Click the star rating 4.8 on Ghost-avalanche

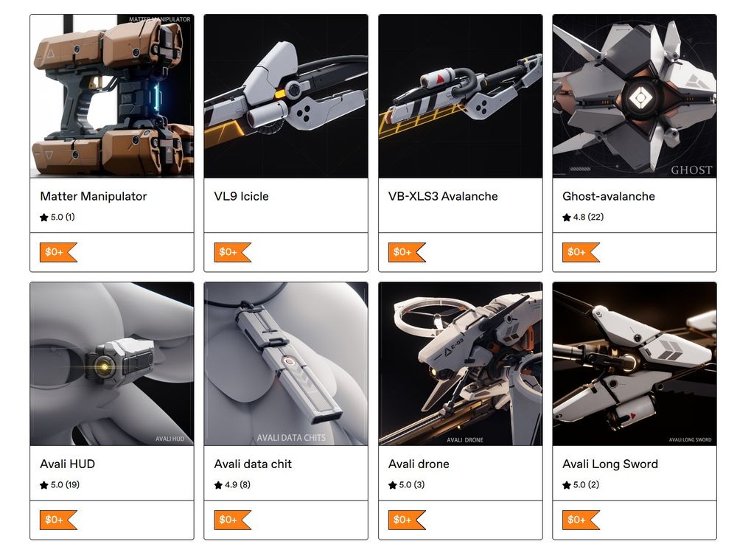[x=583, y=217]
